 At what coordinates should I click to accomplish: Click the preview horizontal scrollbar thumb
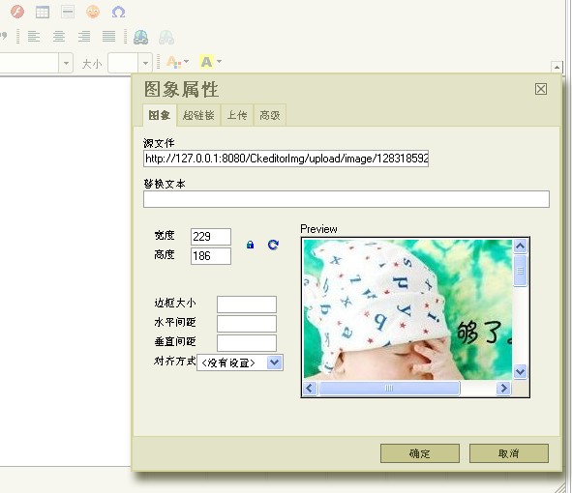pos(389,388)
